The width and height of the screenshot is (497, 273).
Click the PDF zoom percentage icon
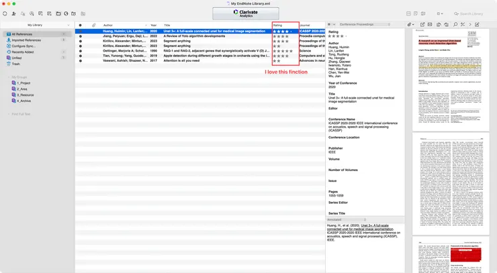463,24
